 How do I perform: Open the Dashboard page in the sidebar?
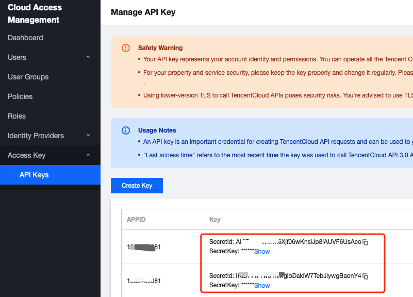[25, 38]
